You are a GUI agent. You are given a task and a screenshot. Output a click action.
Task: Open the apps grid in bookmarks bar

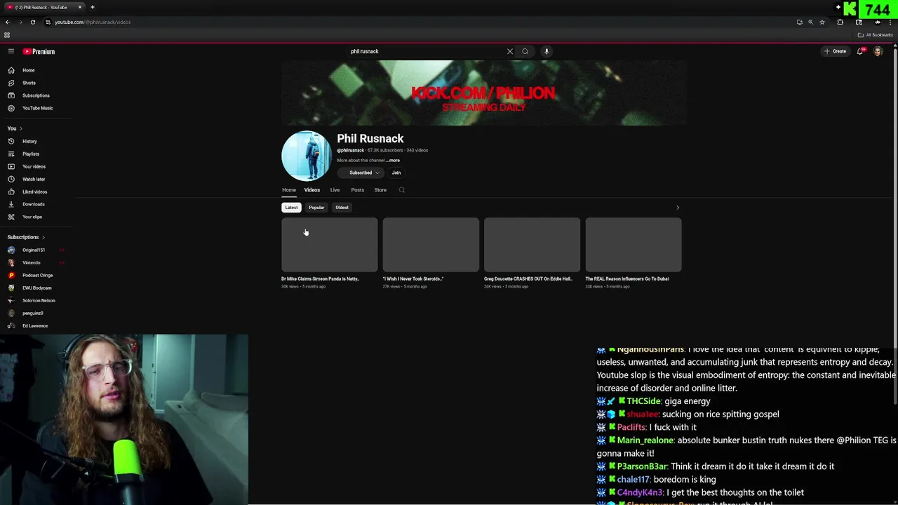tap(7, 35)
